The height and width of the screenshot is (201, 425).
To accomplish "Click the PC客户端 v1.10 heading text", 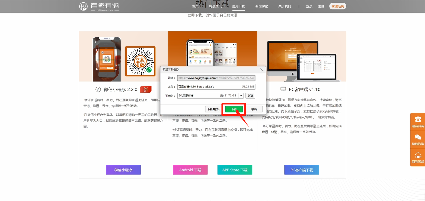I will click(305, 89).
